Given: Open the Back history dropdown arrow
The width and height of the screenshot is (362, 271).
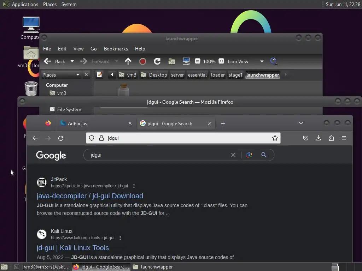Looking at the screenshot, I should (x=72, y=61).
